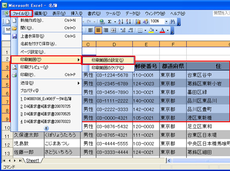This screenshot has width=230, height=171.
Task: Select 印刷範囲(T) submenu entry
Action: coord(46,59)
